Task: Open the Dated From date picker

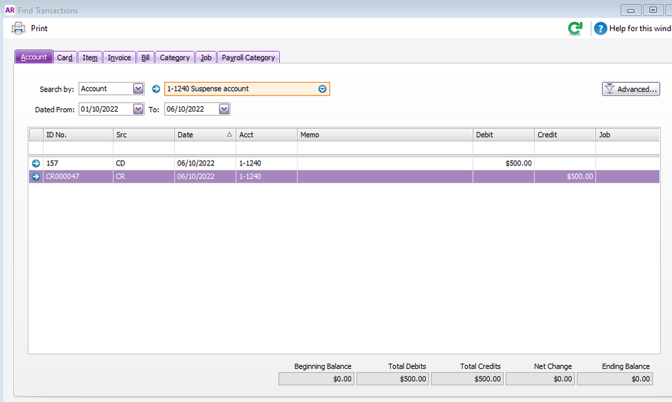Action: tap(138, 109)
